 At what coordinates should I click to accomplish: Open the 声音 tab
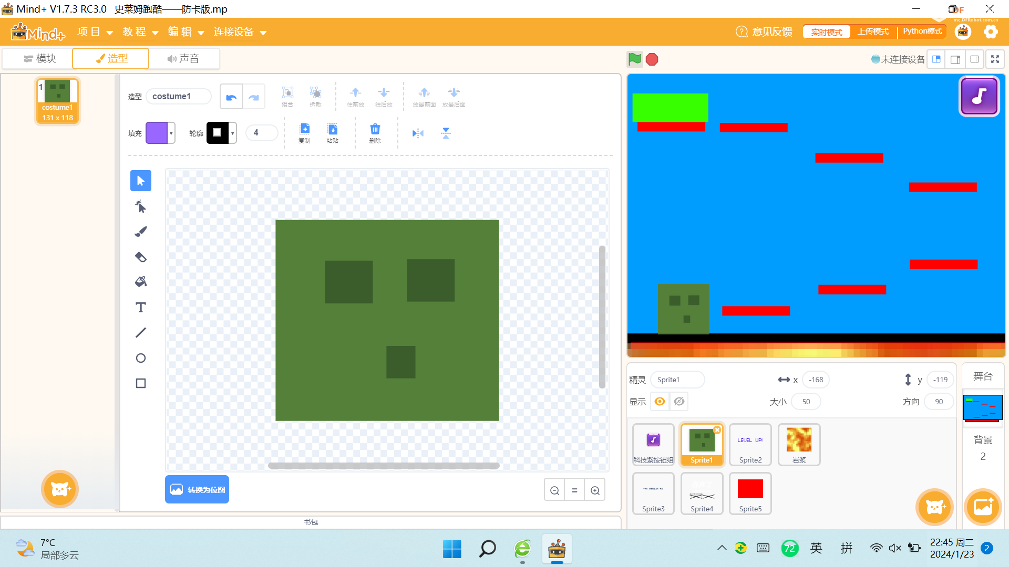click(x=183, y=59)
